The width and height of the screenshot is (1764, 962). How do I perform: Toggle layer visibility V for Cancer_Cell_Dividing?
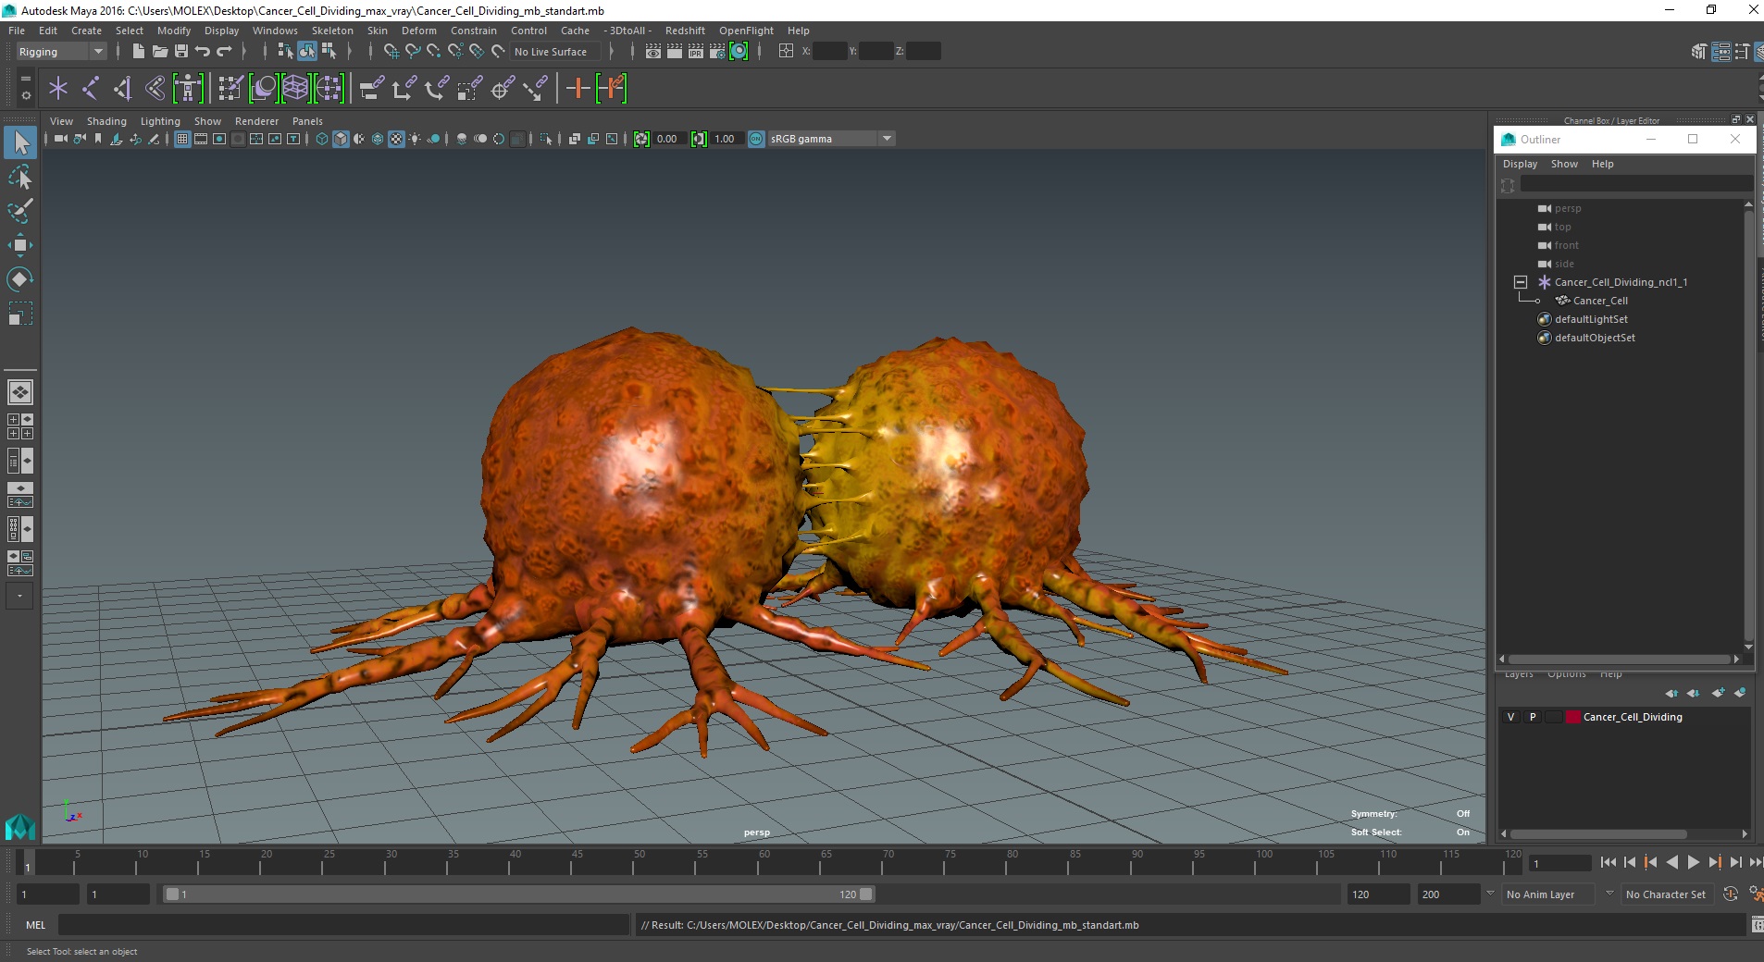click(x=1511, y=717)
